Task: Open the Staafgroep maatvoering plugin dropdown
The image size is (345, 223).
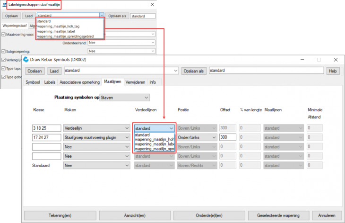Action: click(96, 137)
